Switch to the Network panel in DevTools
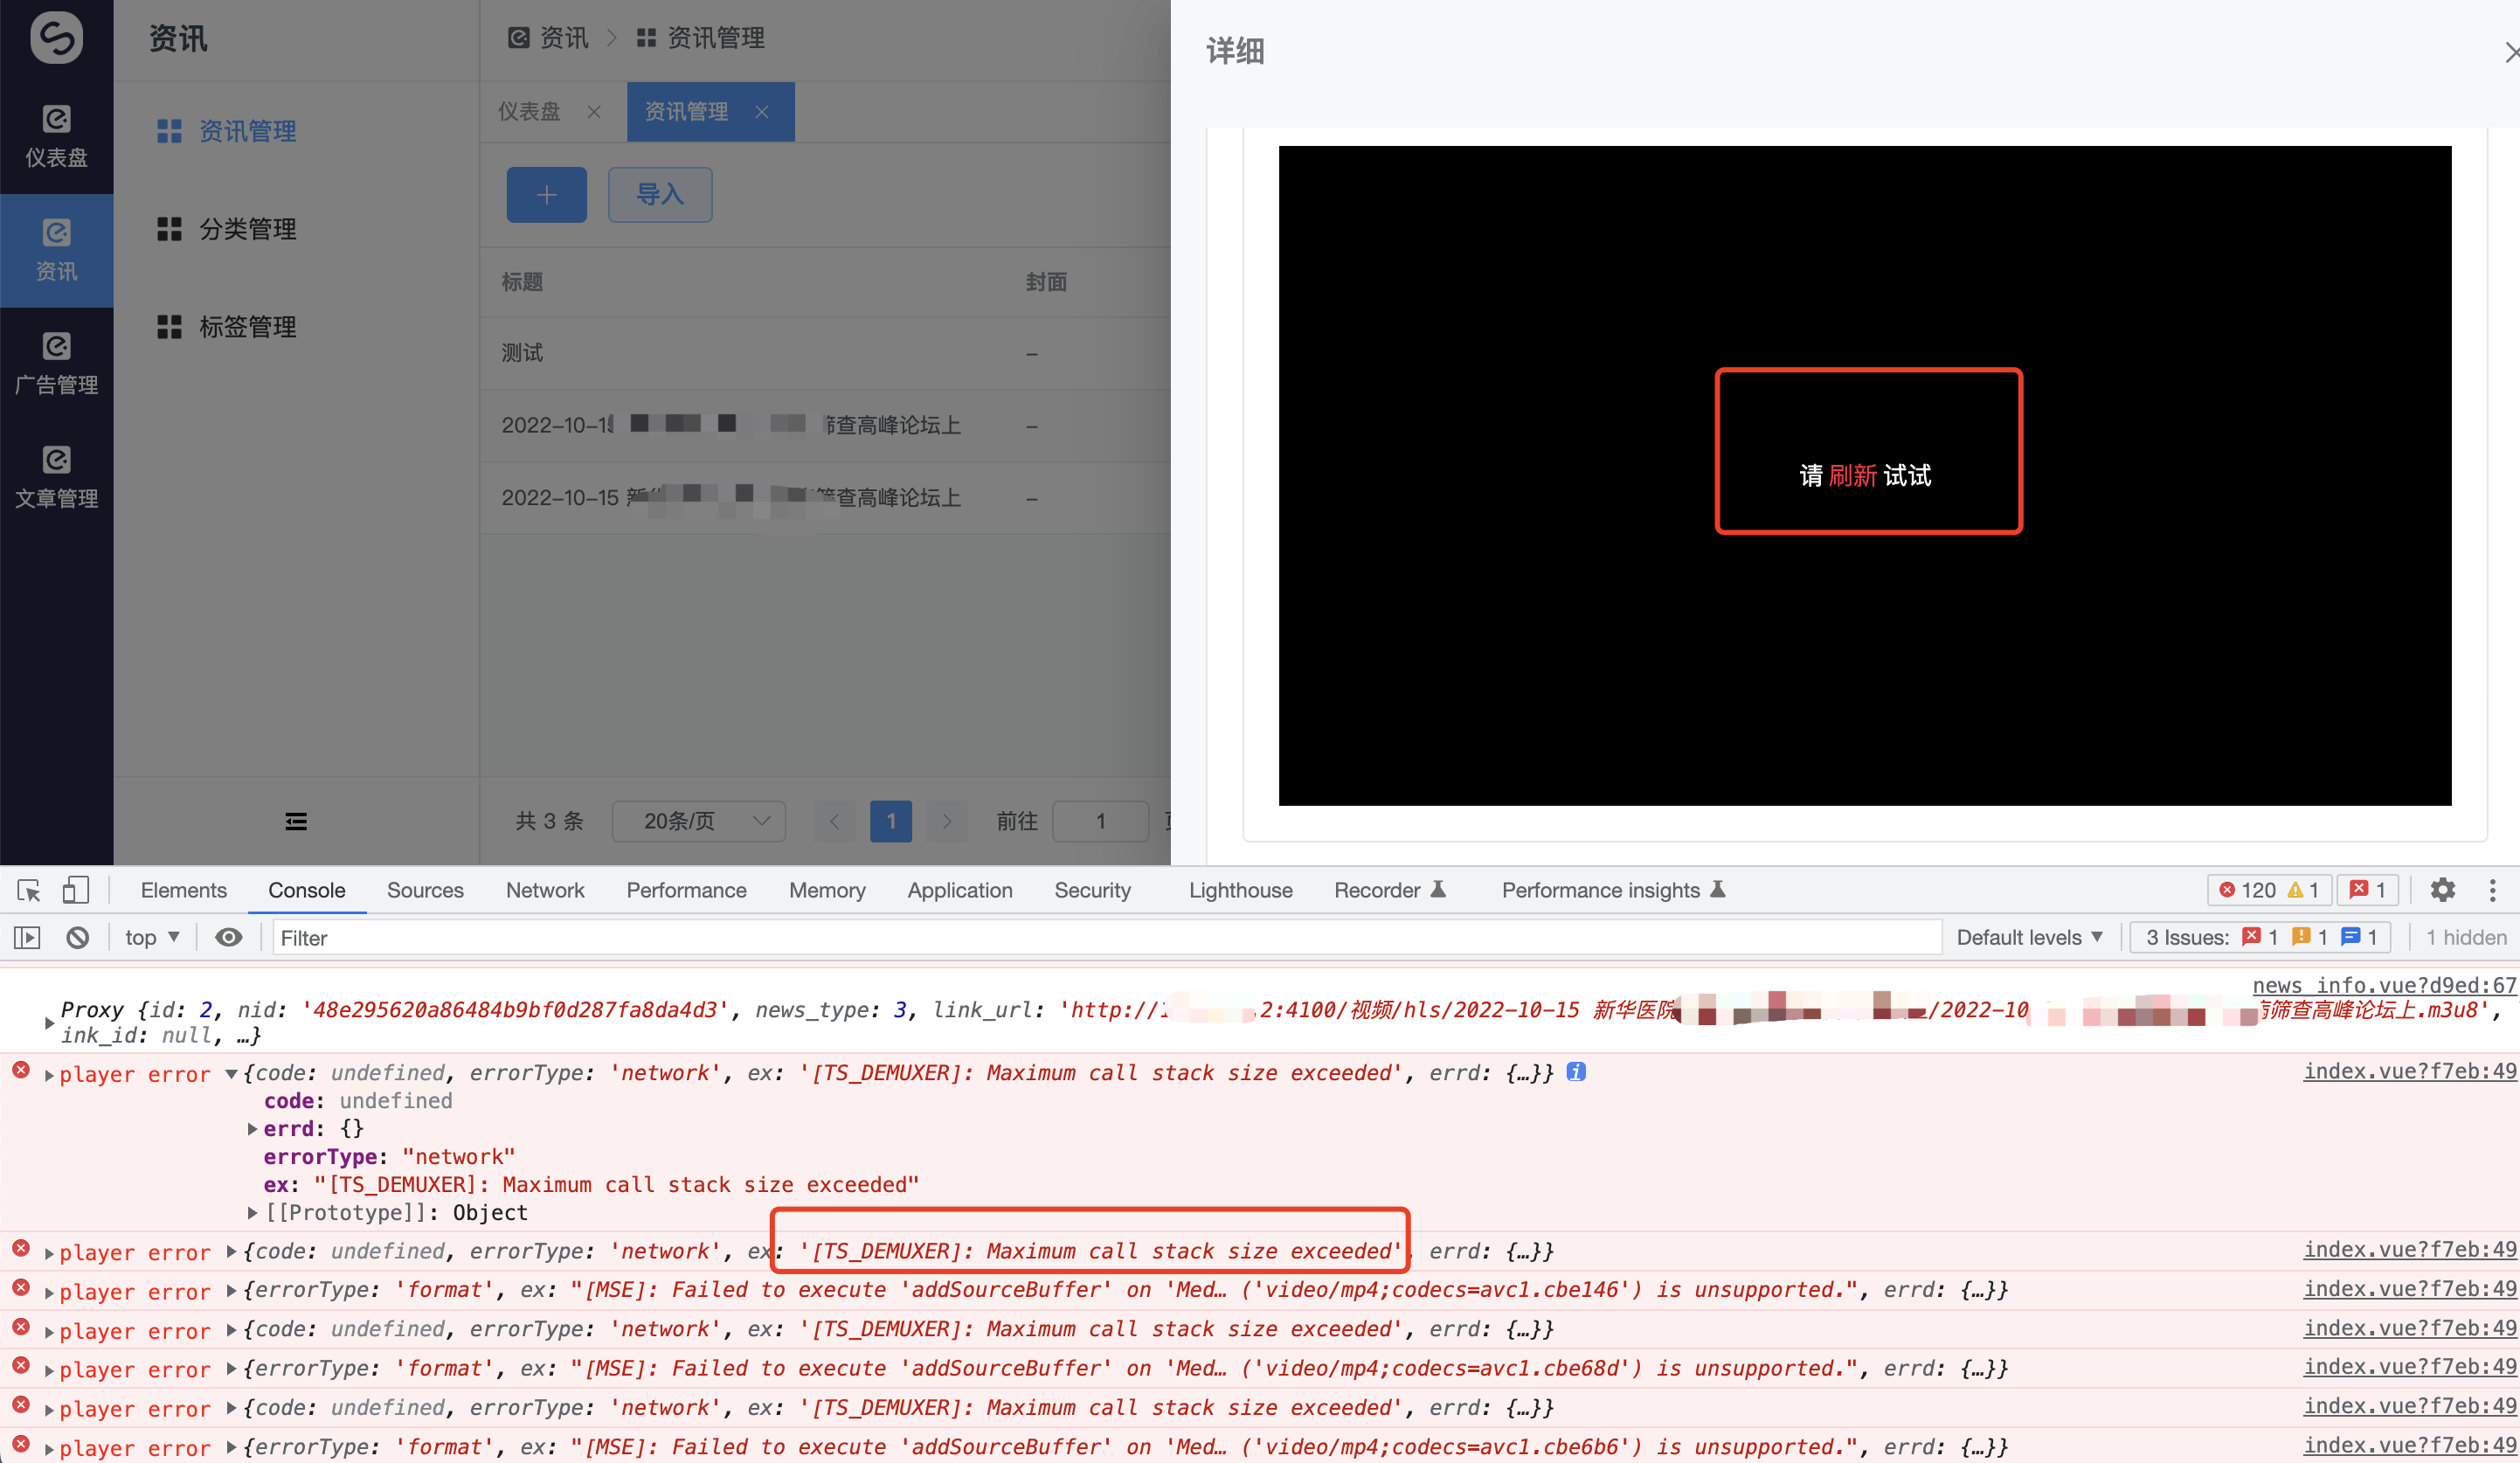Viewport: 2520px width, 1463px height. tap(544, 890)
